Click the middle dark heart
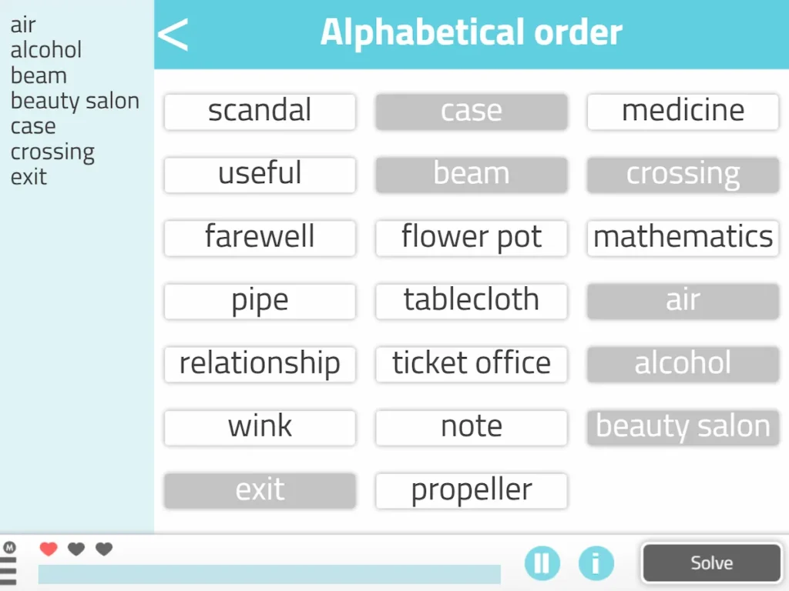 point(76,549)
